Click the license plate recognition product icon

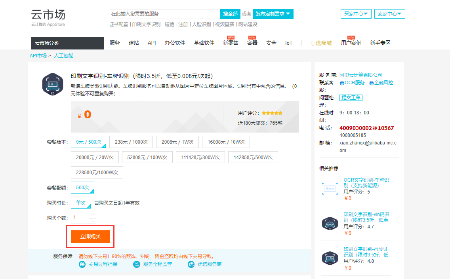tap(53, 84)
